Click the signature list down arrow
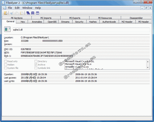This screenshot has width=154, height=122. click(148, 67)
